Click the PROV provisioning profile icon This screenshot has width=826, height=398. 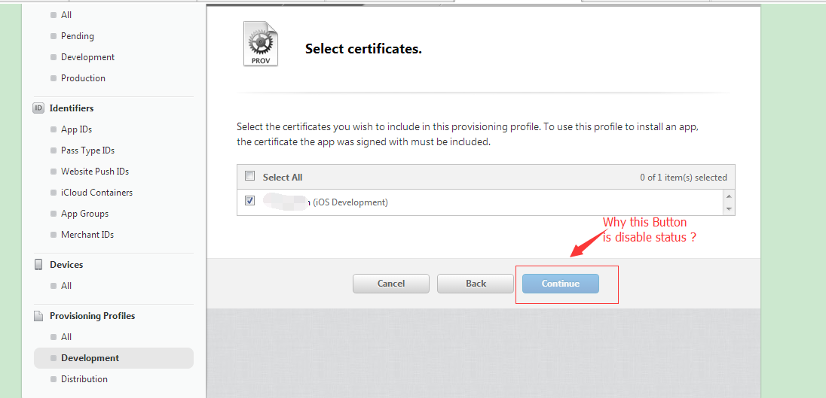(x=260, y=44)
